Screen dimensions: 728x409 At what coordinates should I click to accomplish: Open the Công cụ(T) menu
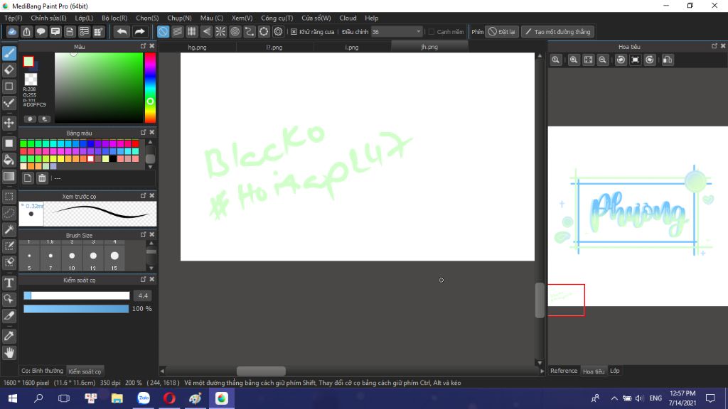(x=277, y=18)
